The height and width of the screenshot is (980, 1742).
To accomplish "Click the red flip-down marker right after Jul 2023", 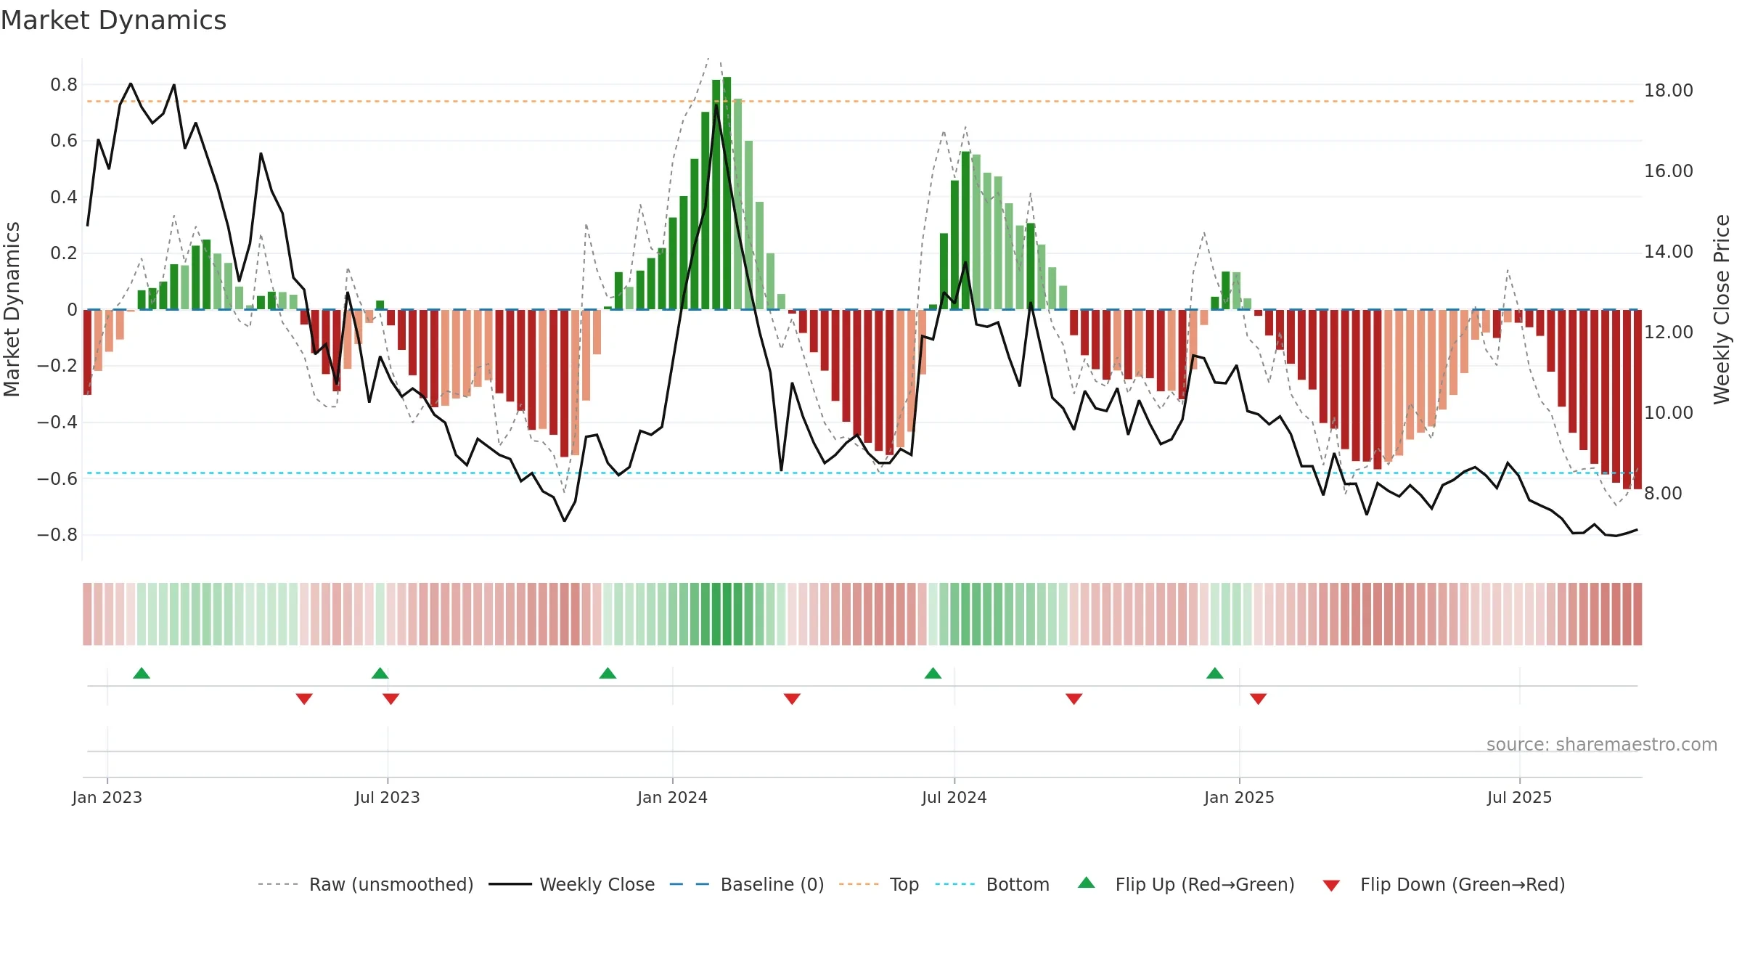I will click(390, 698).
